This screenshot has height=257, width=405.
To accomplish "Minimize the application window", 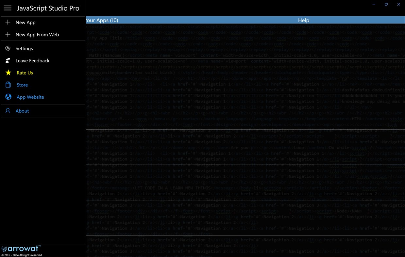I will [374, 4].
